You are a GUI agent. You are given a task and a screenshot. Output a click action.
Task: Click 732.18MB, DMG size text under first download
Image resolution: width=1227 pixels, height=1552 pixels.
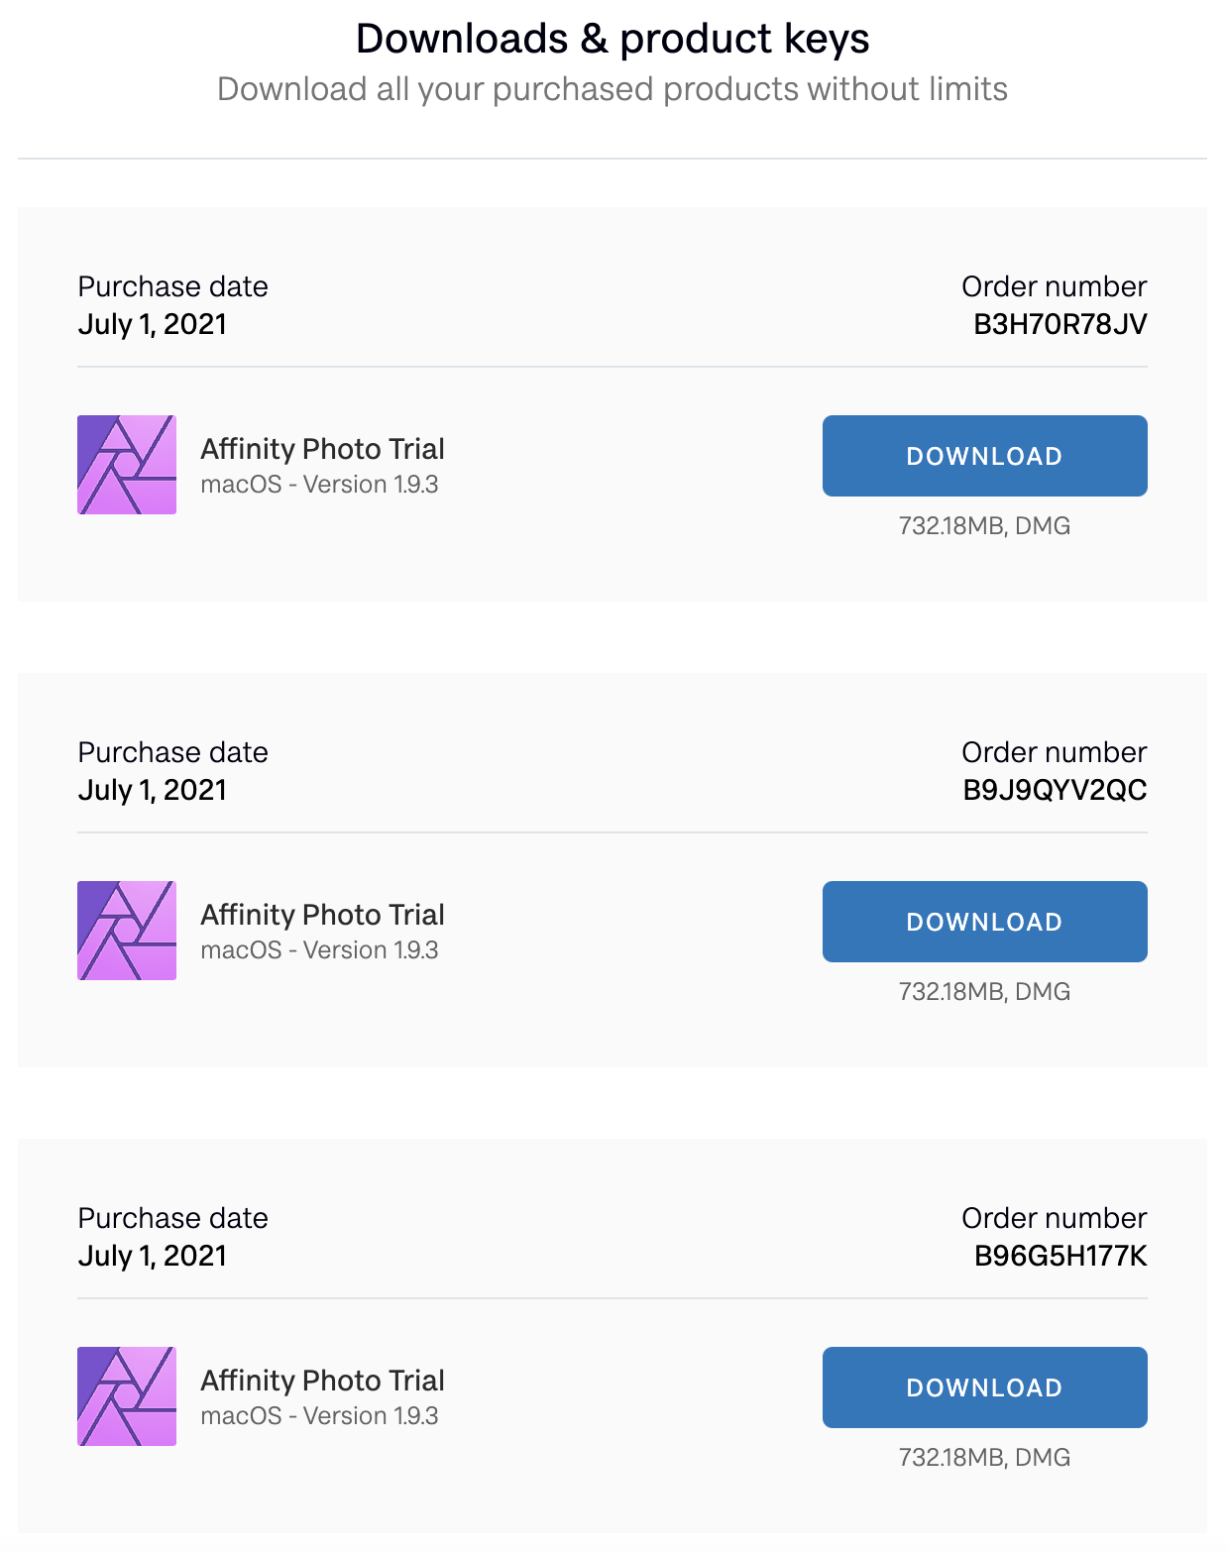(984, 526)
